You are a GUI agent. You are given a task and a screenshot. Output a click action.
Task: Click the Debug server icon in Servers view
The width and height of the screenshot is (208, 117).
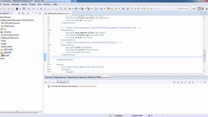[x=178, y=82]
